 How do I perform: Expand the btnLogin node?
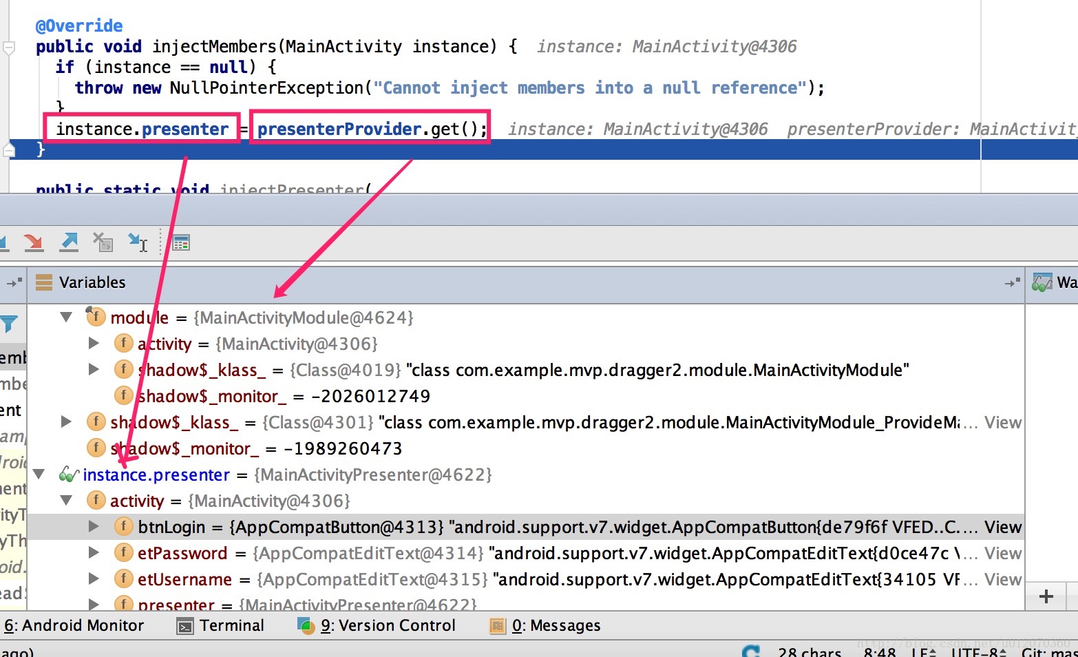(94, 526)
